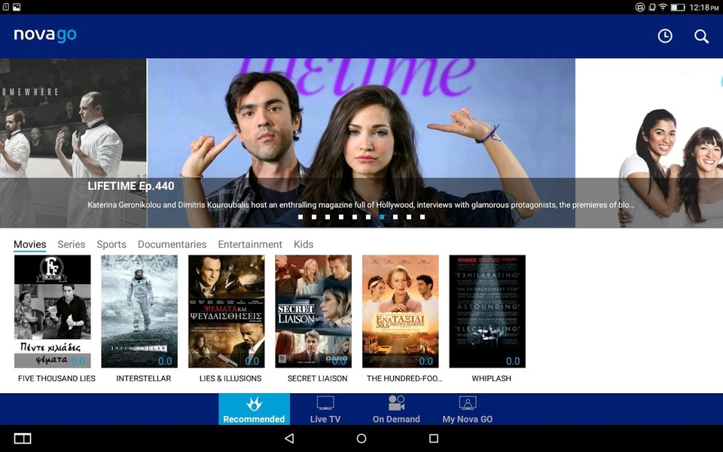
Task: Select the Movies category
Action: coord(30,244)
